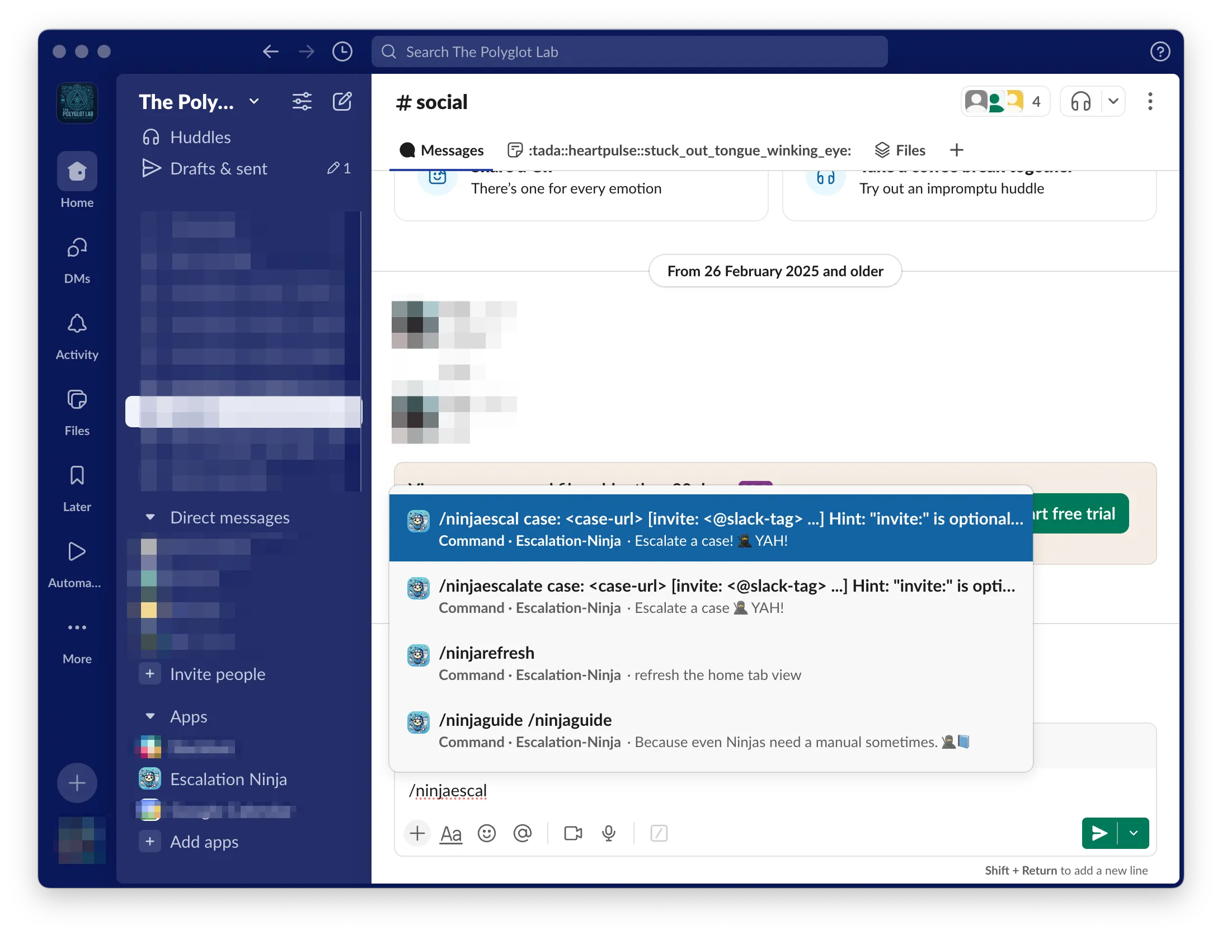Open send options dropdown arrow
1222x935 pixels.
click(x=1134, y=833)
